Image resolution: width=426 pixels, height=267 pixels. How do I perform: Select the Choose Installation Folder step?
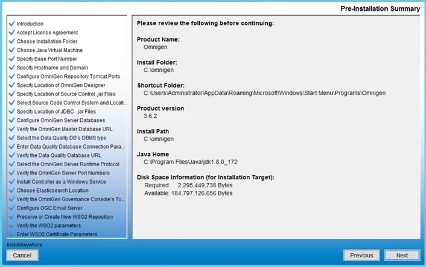coord(47,41)
